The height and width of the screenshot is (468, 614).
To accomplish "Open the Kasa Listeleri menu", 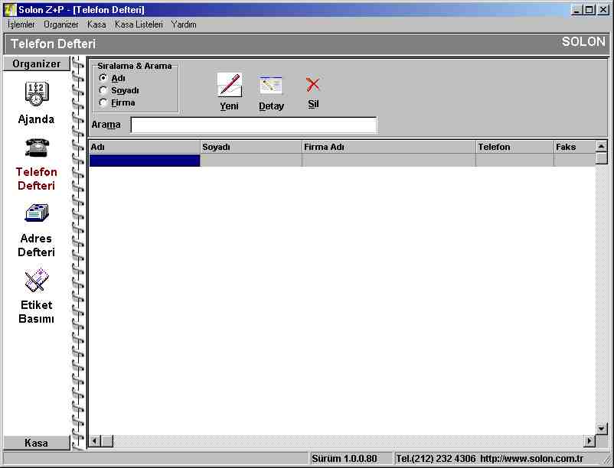I will (x=139, y=24).
